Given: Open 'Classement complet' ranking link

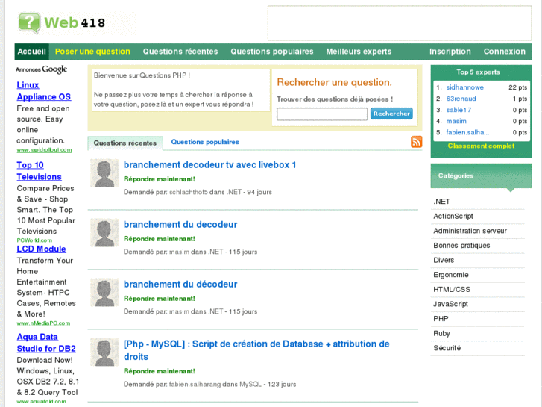Looking at the screenshot, I should click(x=481, y=146).
